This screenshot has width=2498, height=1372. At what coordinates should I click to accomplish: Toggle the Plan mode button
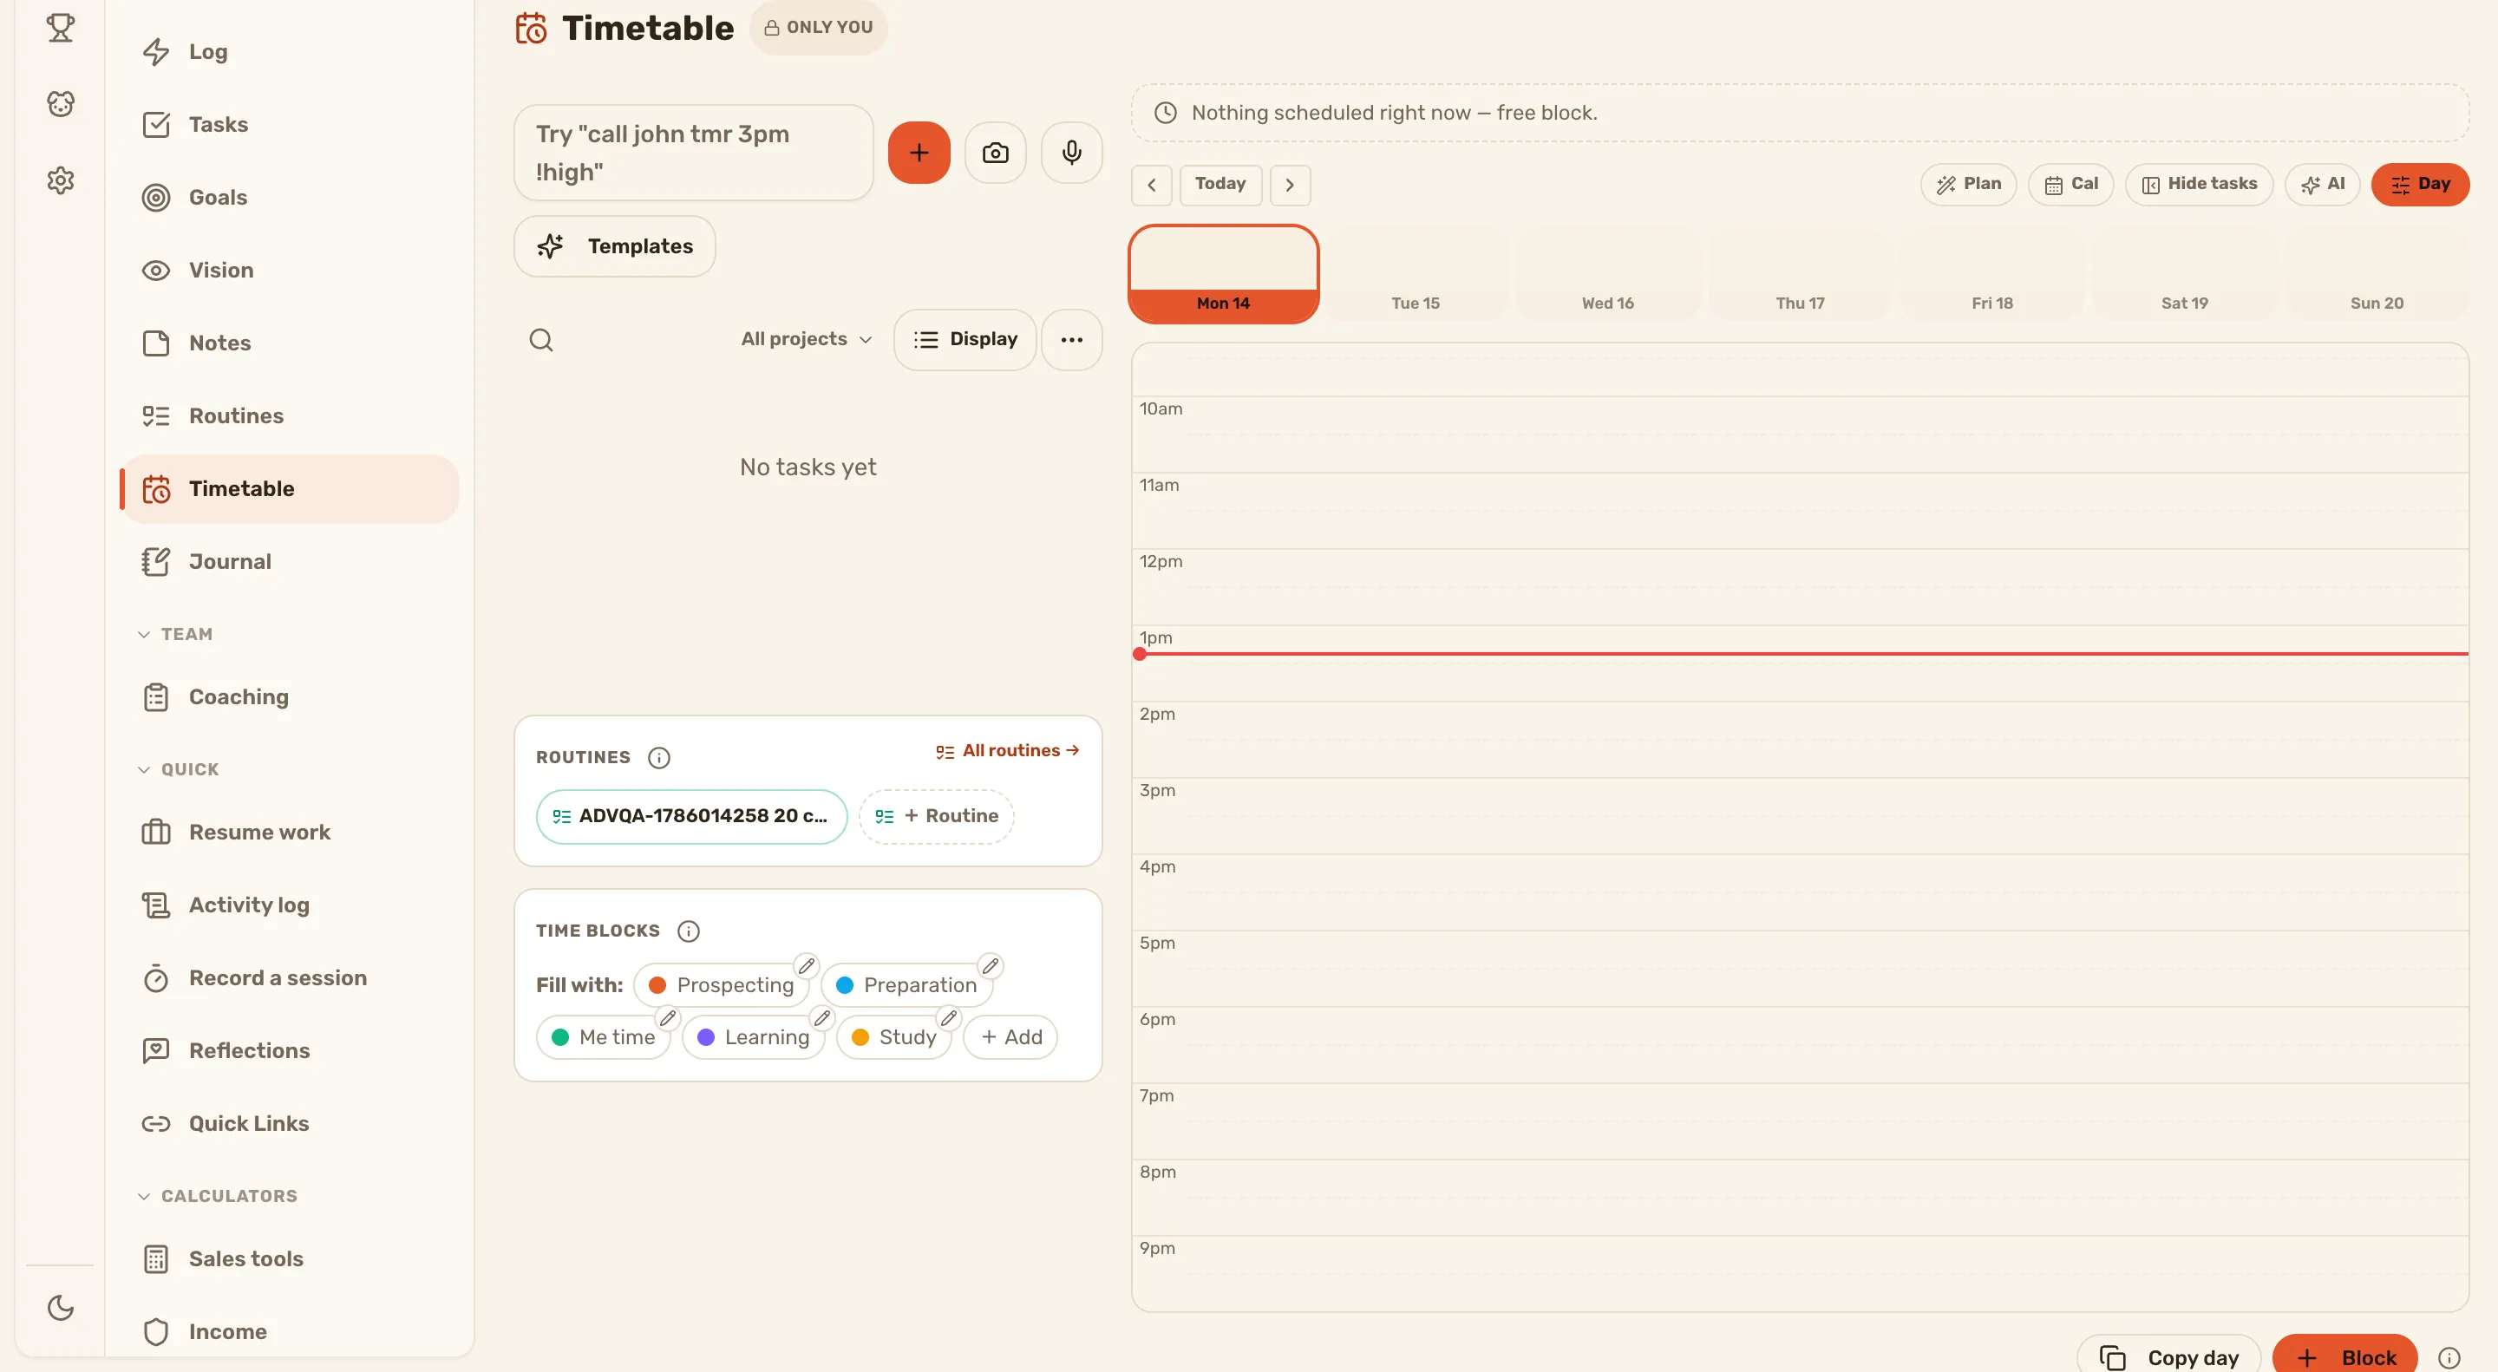pyautogui.click(x=1967, y=184)
